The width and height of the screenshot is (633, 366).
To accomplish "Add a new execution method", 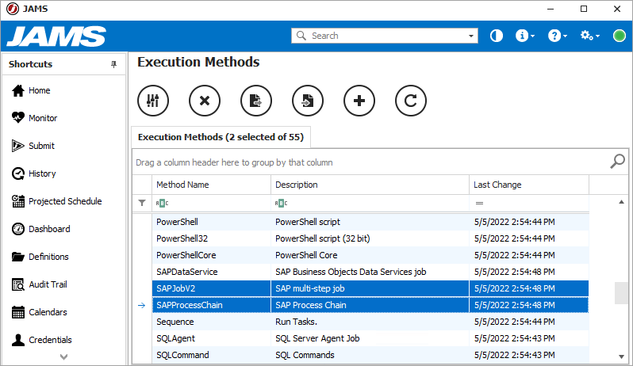I will click(x=359, y=101).
